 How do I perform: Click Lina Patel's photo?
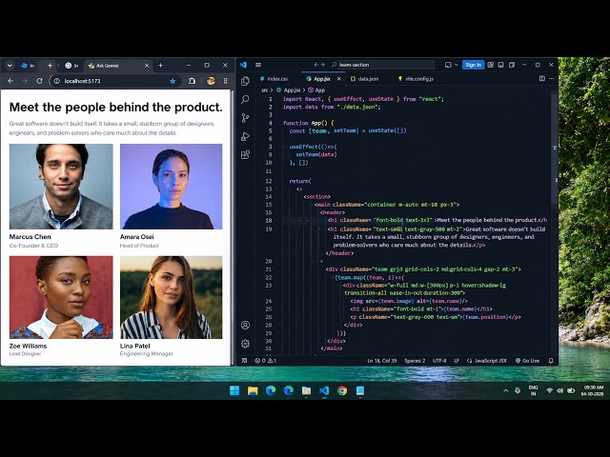point(172,297)
